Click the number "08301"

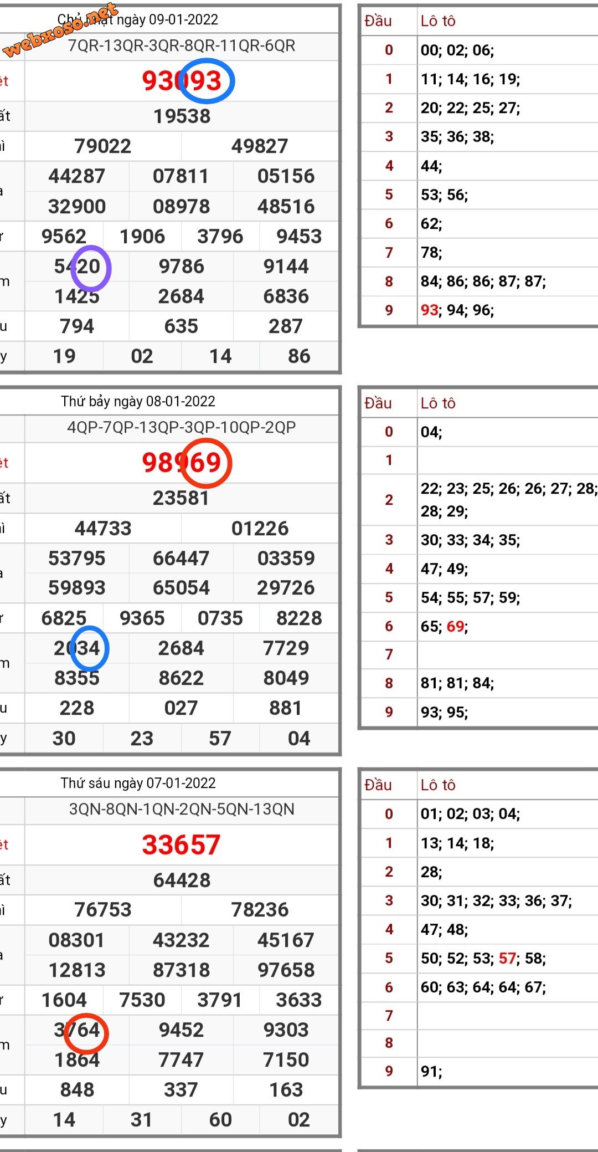click(x=77, y=940)
